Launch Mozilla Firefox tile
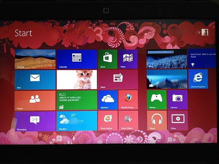Viewport: 219px width, 164px height. [x=128, y=100]
